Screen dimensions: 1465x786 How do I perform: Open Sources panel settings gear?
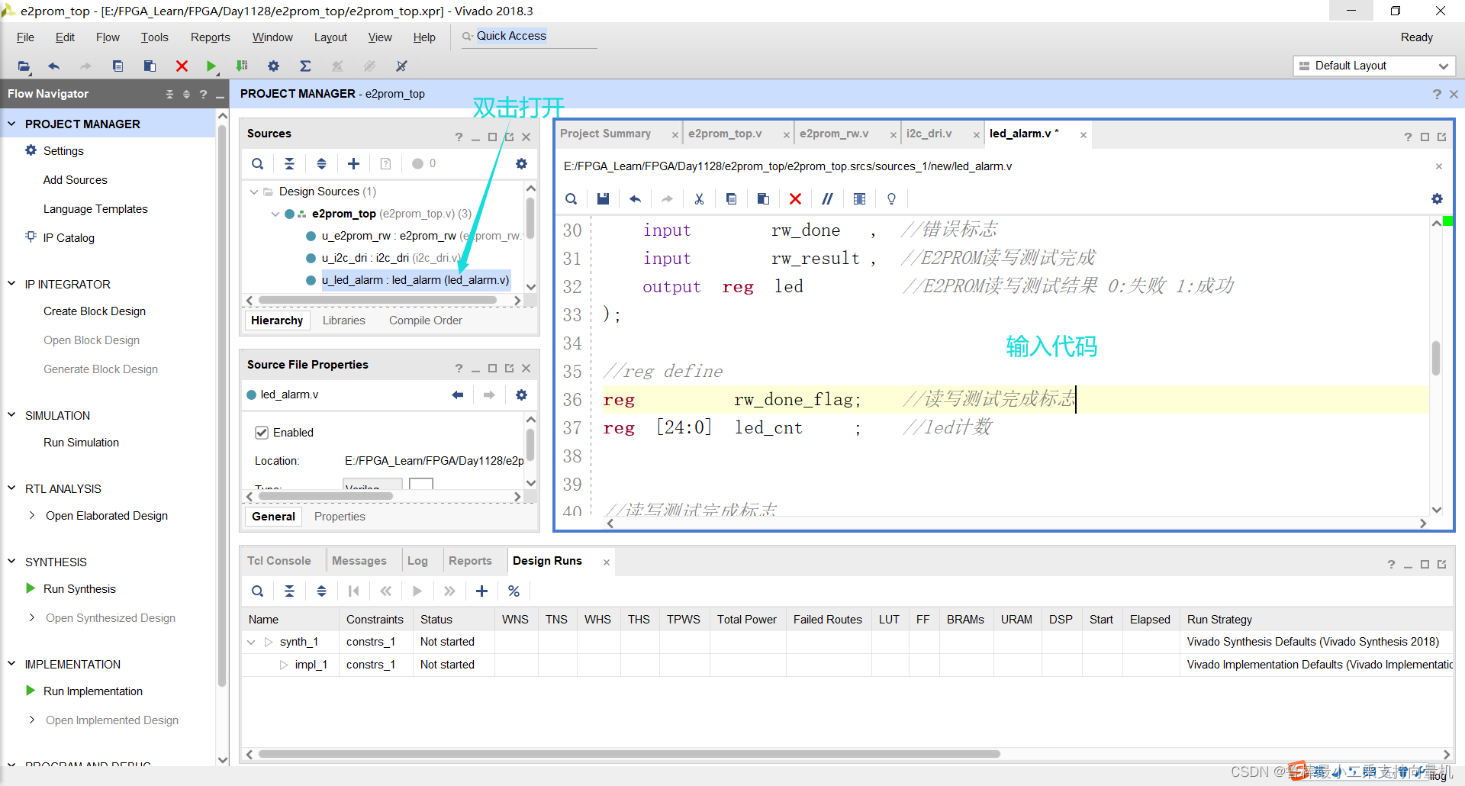pyautogui.click(x=521, y=163)
